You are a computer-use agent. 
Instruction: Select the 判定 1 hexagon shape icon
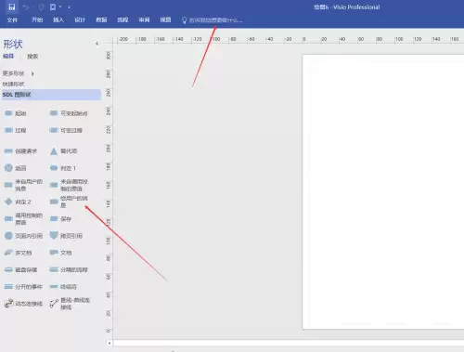[x=54, y=168]
